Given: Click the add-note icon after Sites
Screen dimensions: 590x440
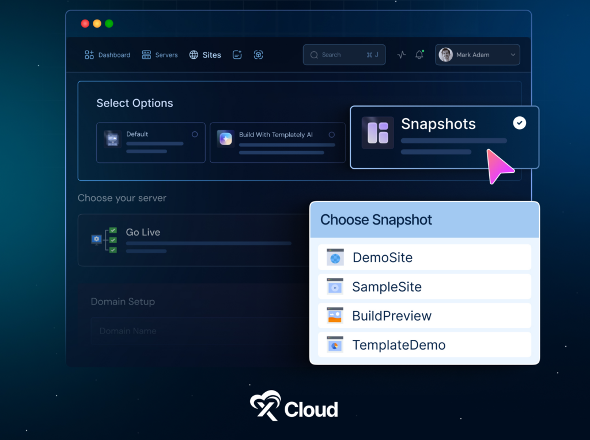Looking at the screenshot, I should click(x=237, y=55).
